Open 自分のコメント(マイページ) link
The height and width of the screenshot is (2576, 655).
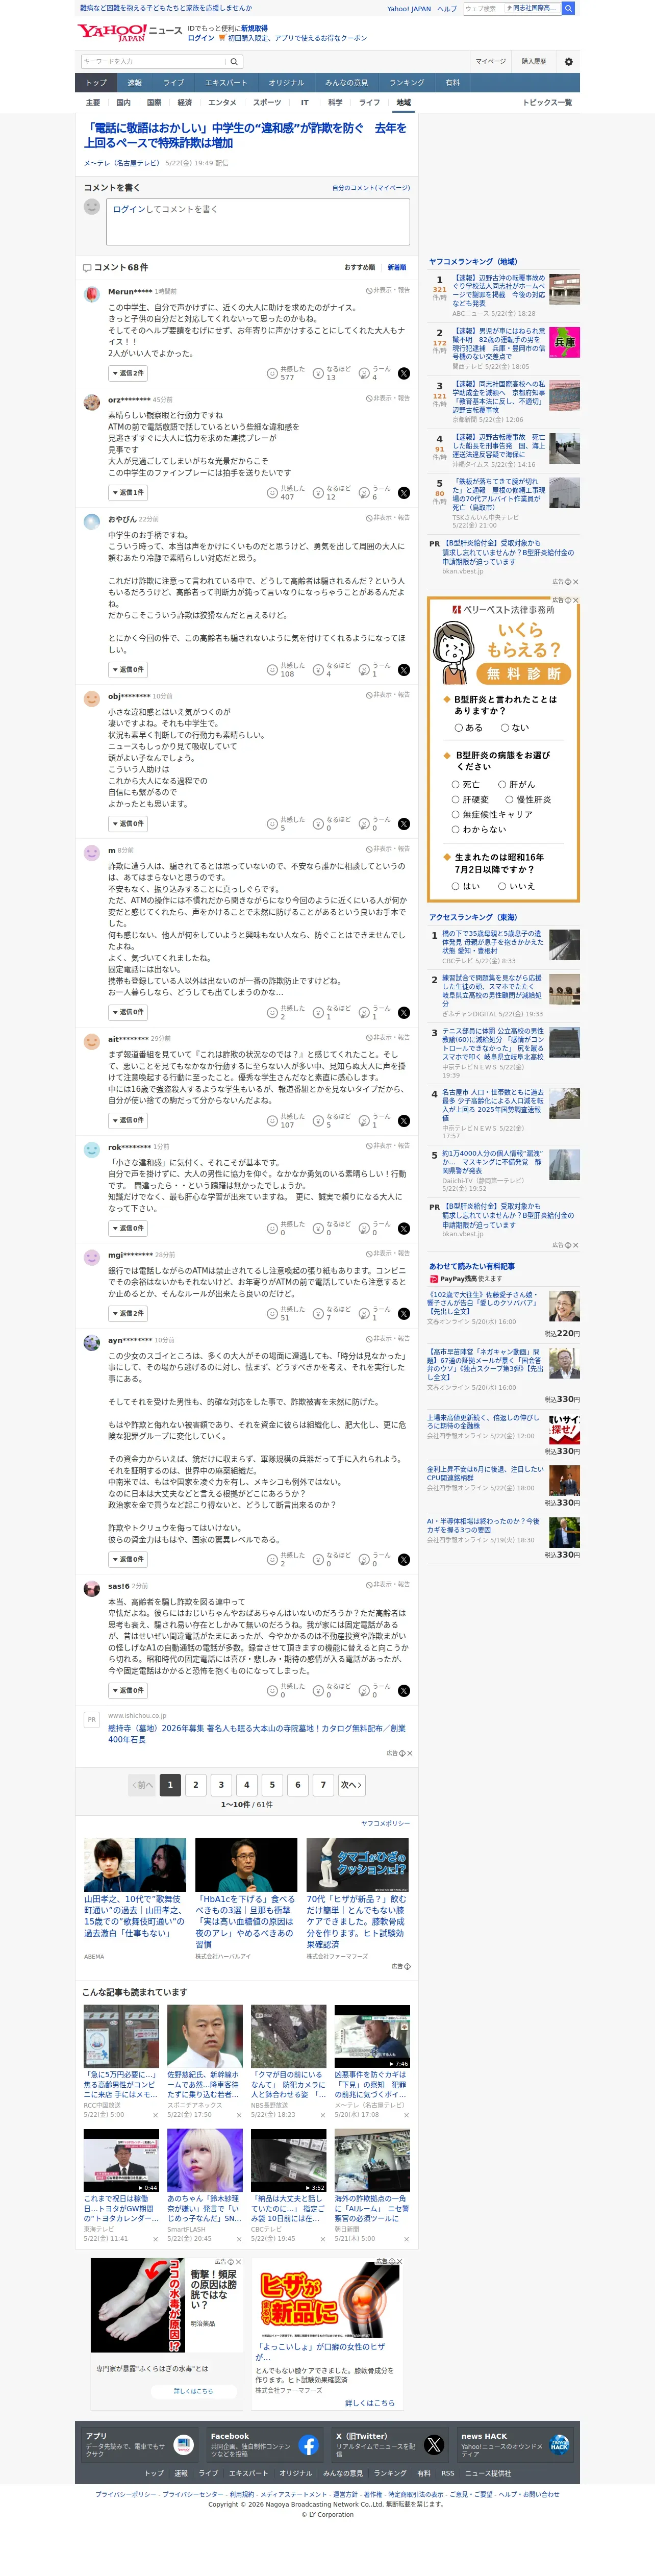[371, 188]
